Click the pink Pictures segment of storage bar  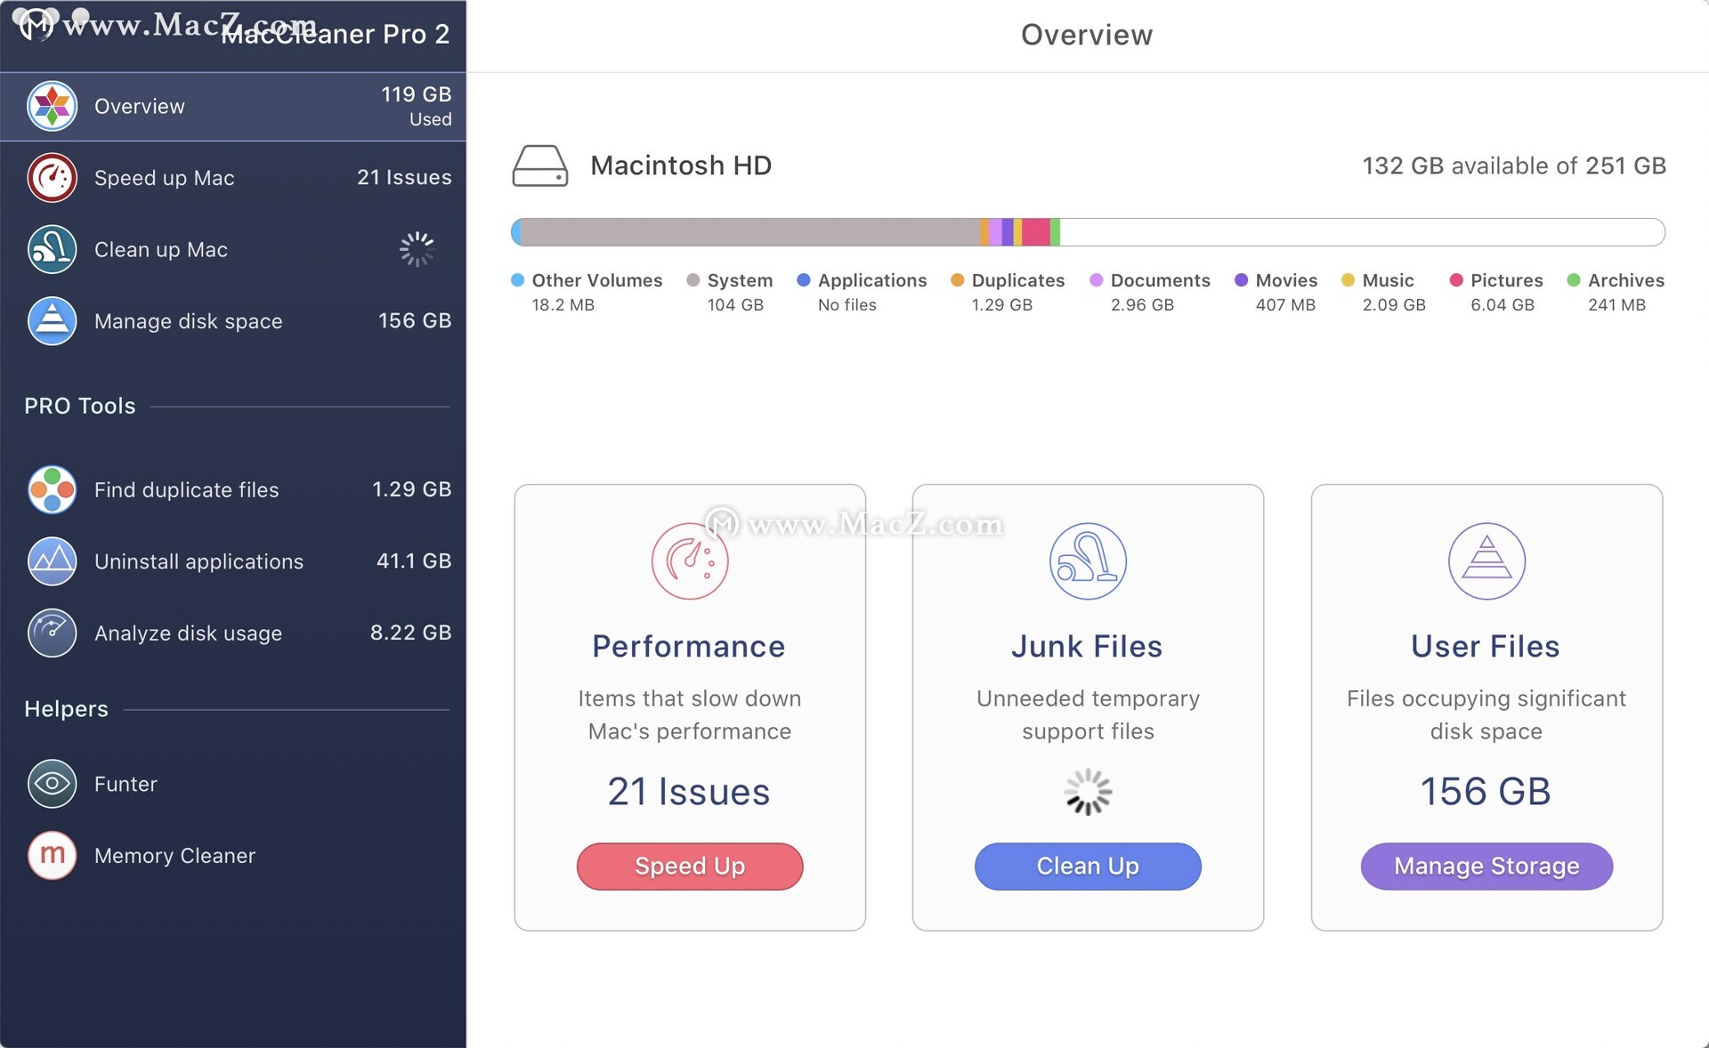pos(1035,232)
